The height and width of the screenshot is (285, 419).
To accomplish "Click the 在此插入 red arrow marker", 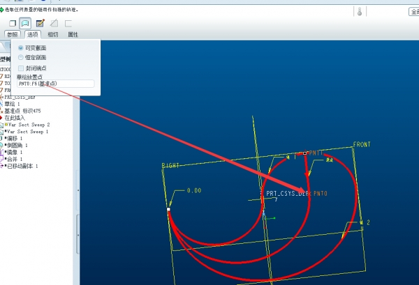I will click(3, 118).
